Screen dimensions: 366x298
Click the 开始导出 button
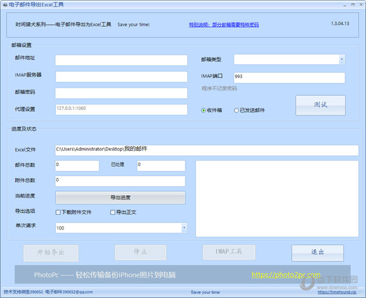51,253
